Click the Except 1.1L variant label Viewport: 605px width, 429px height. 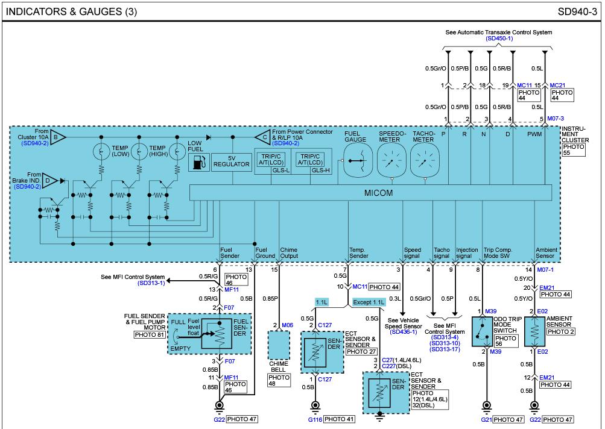369,302
